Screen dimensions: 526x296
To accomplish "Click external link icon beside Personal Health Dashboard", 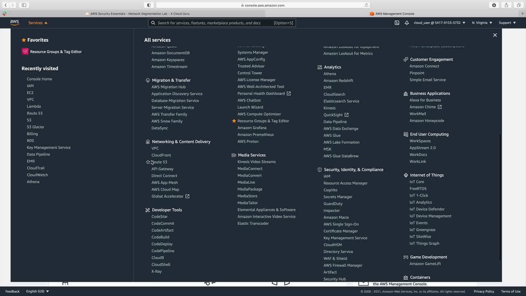I will point(288,94).
